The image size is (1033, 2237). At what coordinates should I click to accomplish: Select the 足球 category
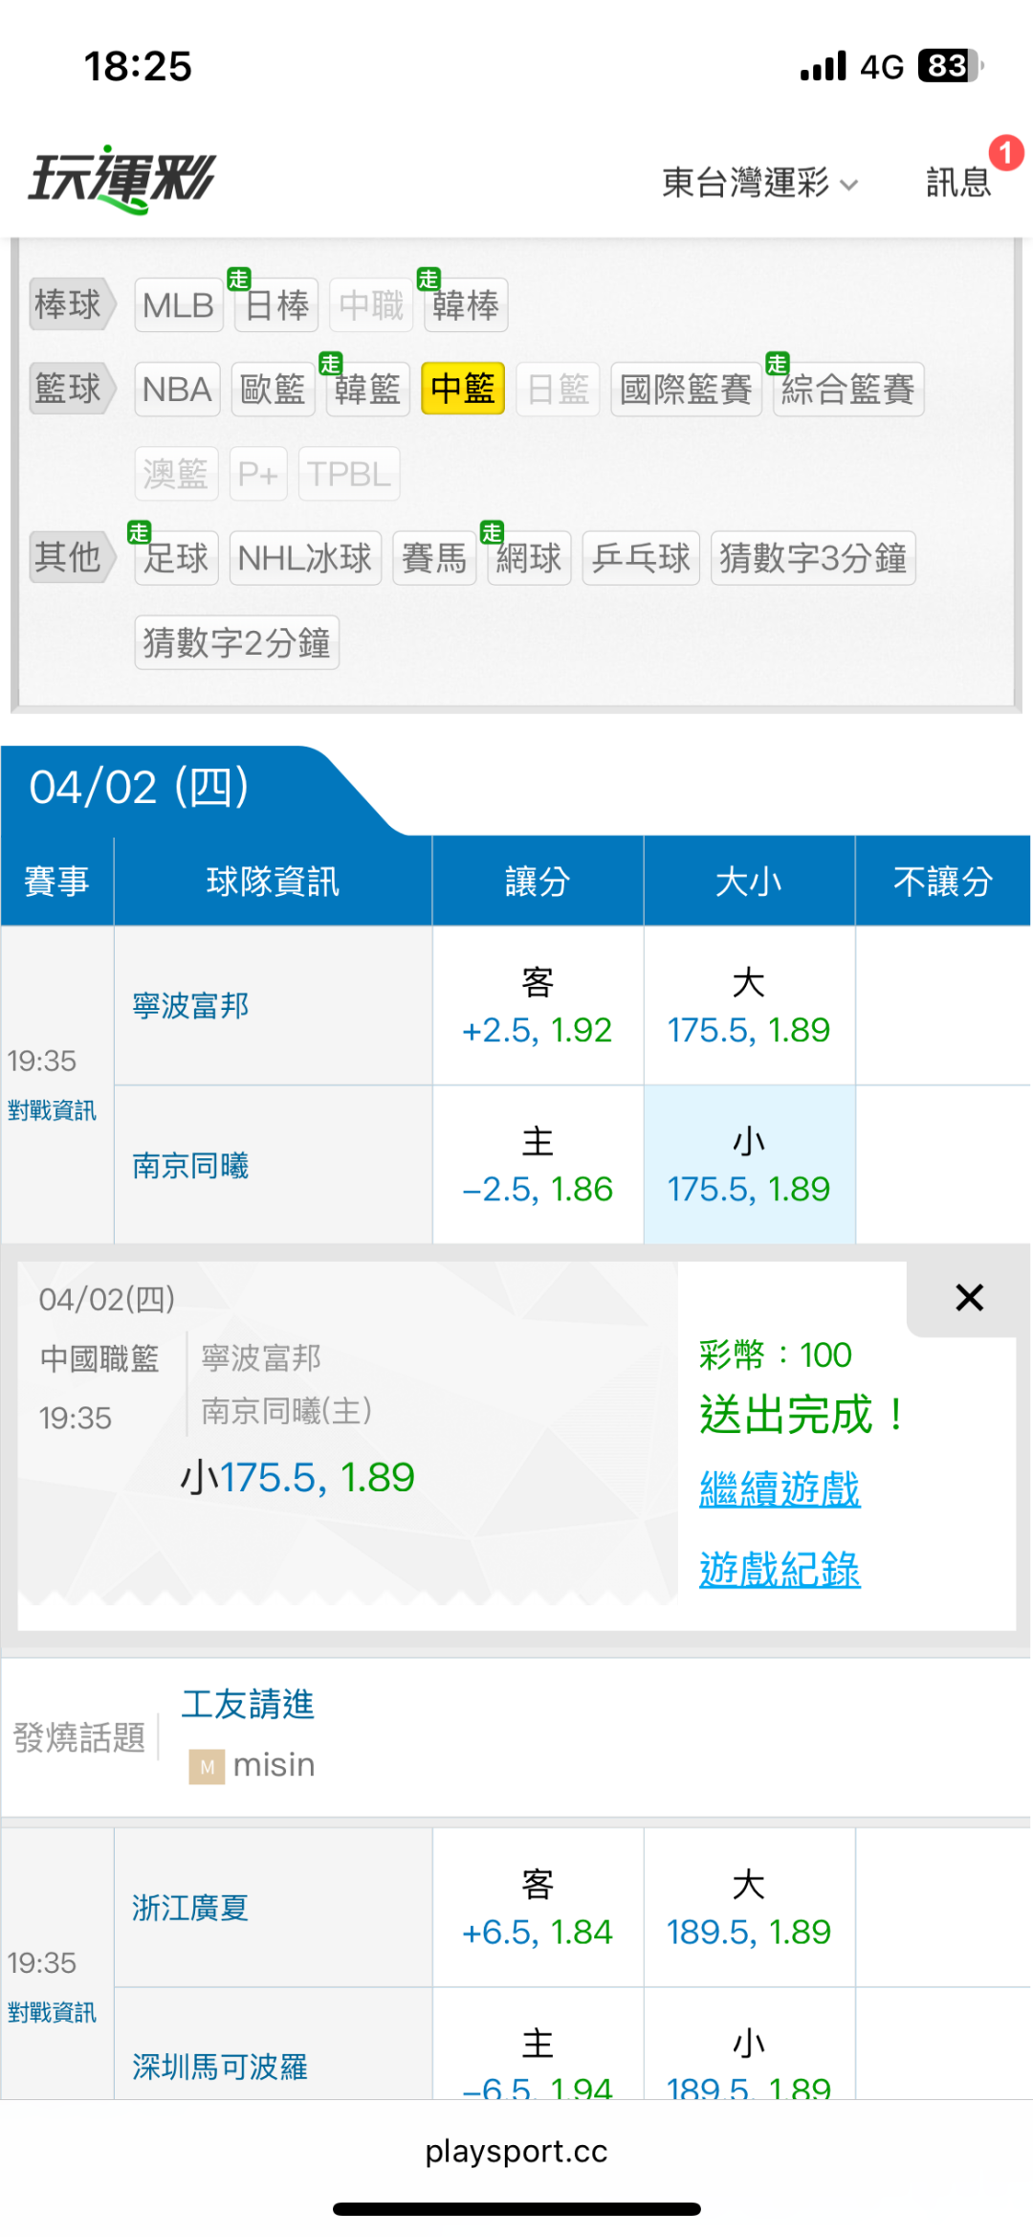[x=176, y=558]
